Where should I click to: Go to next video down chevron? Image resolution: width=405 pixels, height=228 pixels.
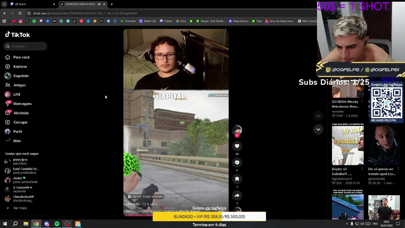click(318, 129)
